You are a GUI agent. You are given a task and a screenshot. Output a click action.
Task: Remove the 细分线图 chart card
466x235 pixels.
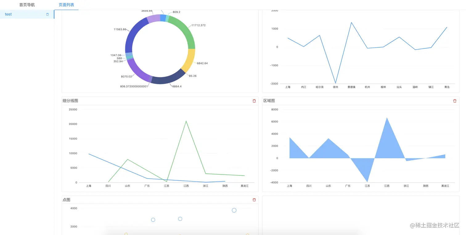tap(254, 101)
